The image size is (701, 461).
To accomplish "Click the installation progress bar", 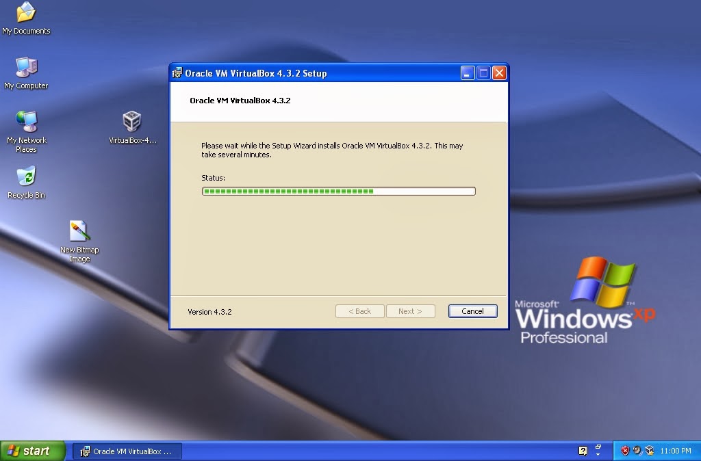I will [x=338, y=192].
